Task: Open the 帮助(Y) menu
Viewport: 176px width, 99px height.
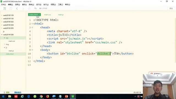Action: click(67, 5)
